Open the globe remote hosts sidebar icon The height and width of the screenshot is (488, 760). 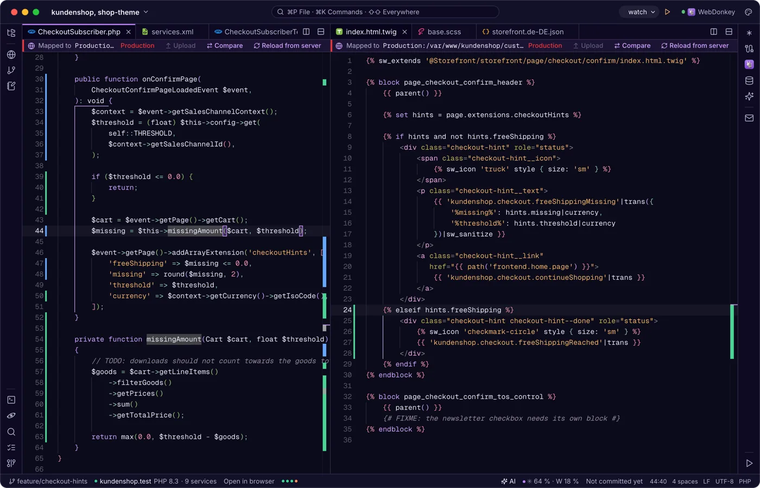11,55
